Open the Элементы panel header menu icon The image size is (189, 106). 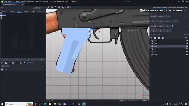pyautogui.click(x=185, y=34)
